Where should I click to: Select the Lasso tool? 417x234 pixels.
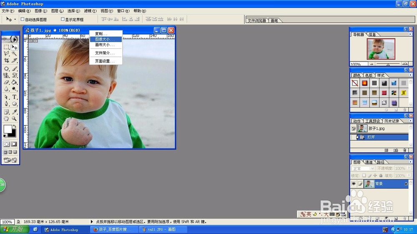pos(7,54)
